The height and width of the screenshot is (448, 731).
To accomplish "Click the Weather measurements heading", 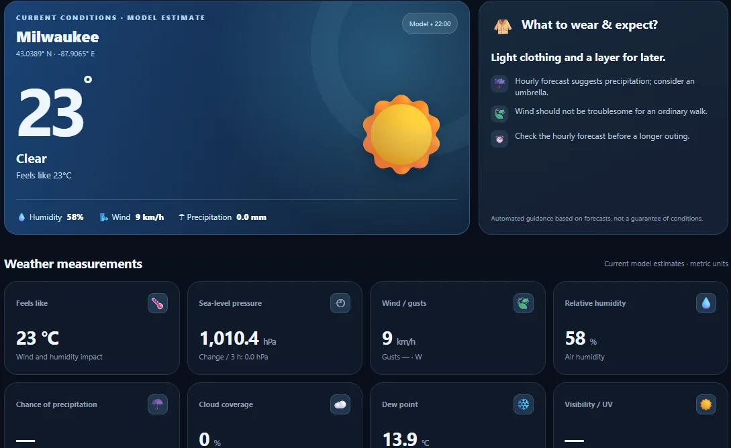I will (73, 264).
